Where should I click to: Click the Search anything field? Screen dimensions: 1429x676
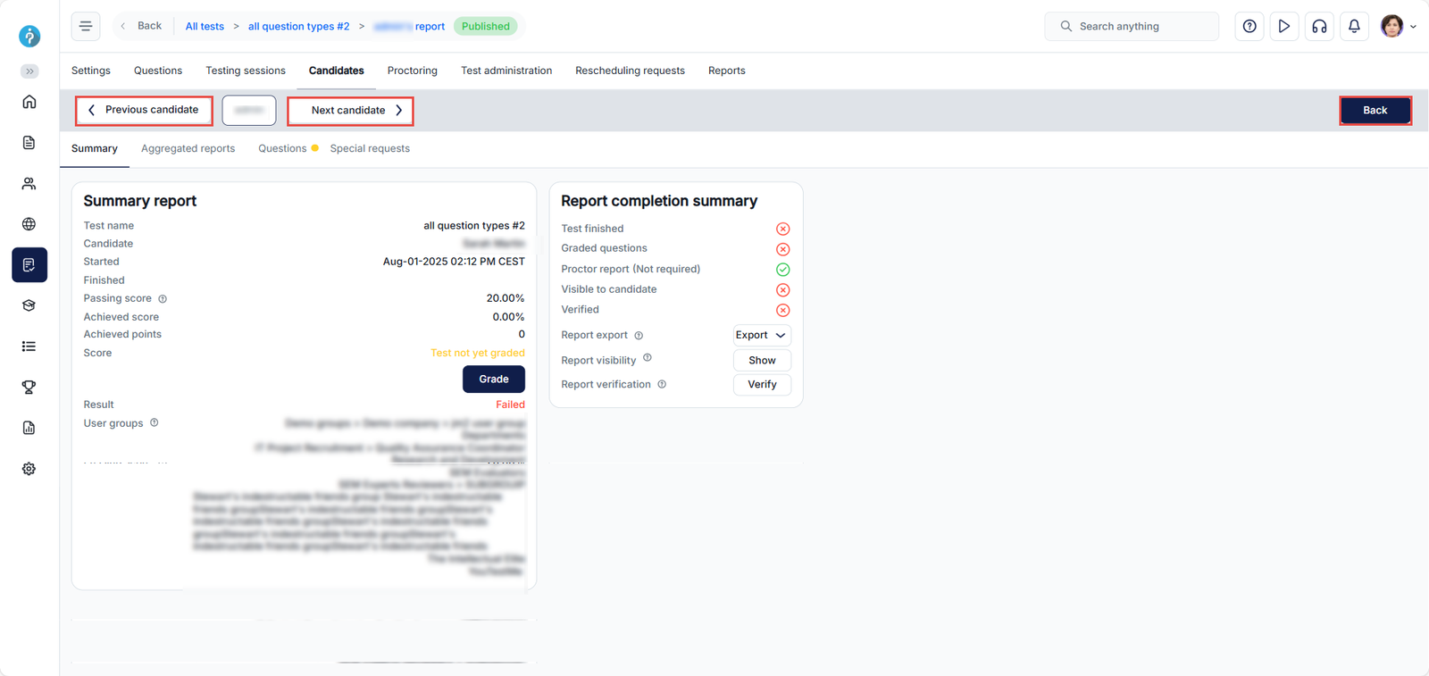coord(1132,27)
